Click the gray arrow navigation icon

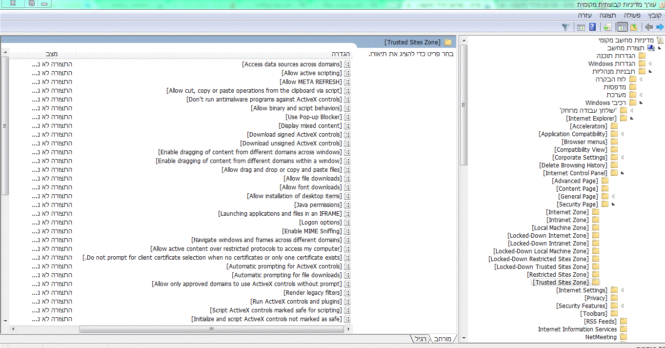(649, 27)
